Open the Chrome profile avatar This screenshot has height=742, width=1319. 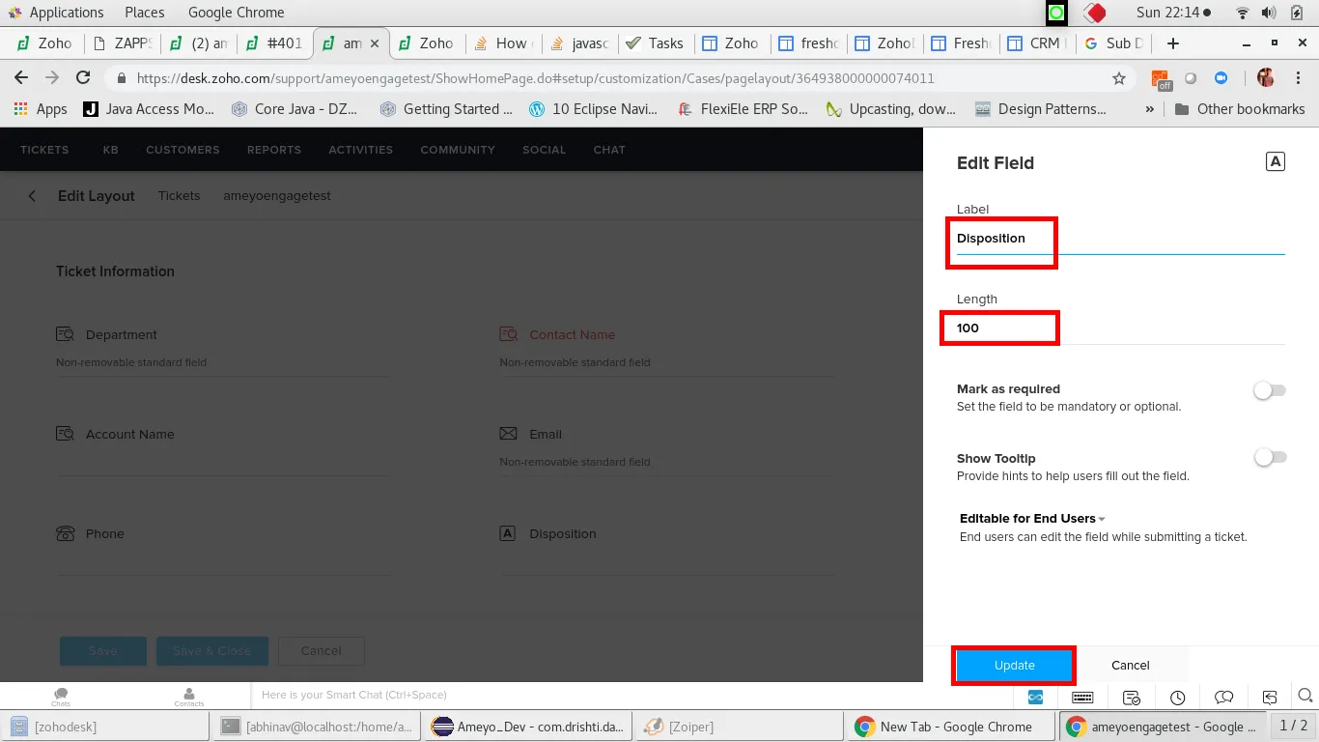click(x=1266, y=78)
